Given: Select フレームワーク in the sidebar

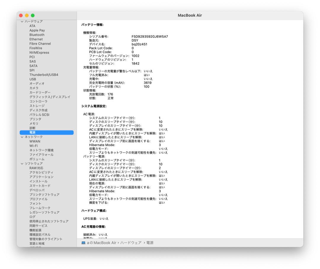Looking at the screenshot, I should point(40,208).
